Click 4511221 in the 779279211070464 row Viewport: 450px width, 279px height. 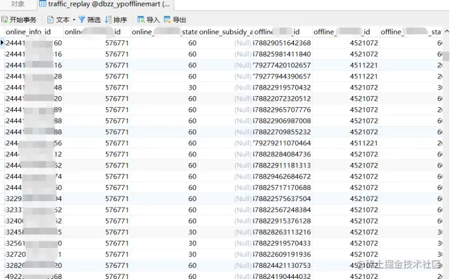click(364, 143)
